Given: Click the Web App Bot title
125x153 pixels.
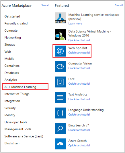Looking at the screenshot, I should [78, 48].
